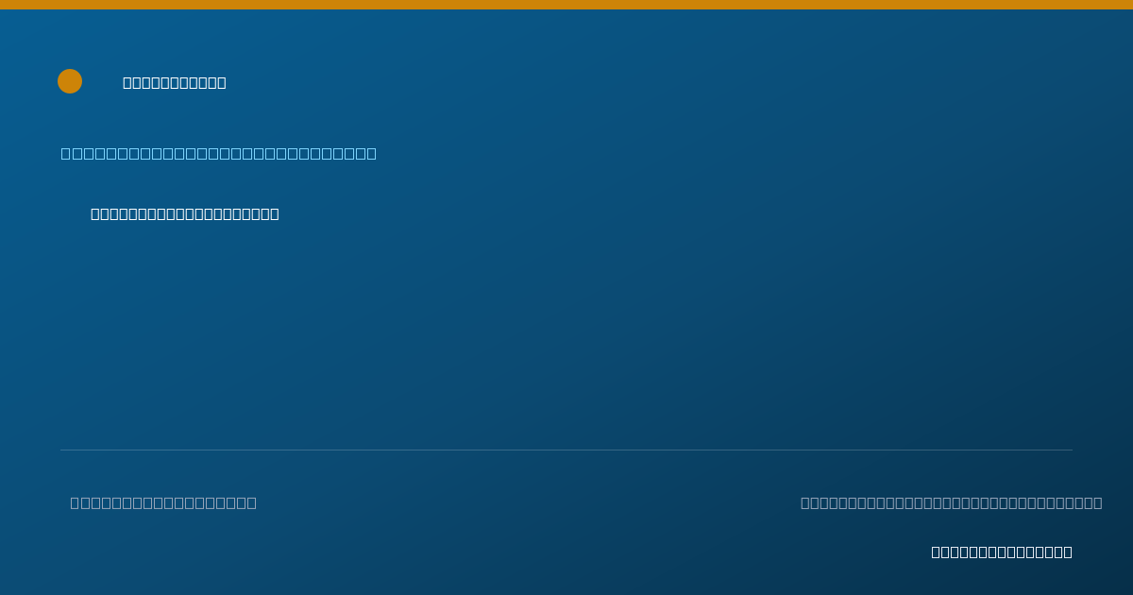The width and height of the screenshot is (1133, 595).
Task: Click the empty blue gradient area above the divider
Action: (x=566, y=331)
